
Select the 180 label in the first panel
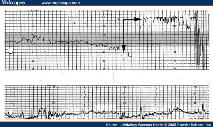coord(33,26)
